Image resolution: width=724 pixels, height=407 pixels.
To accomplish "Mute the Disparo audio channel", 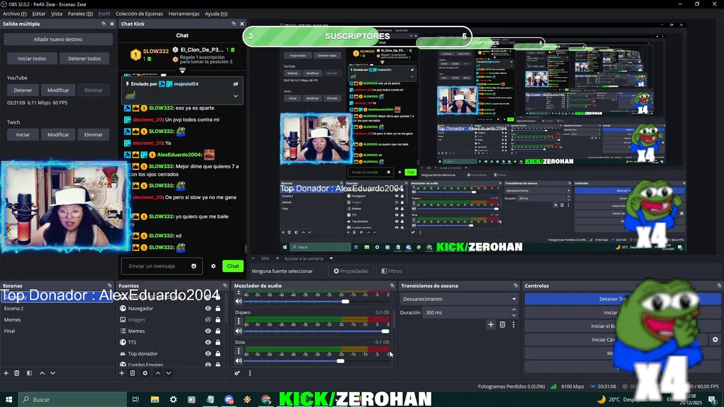I will tap(239, 331).
